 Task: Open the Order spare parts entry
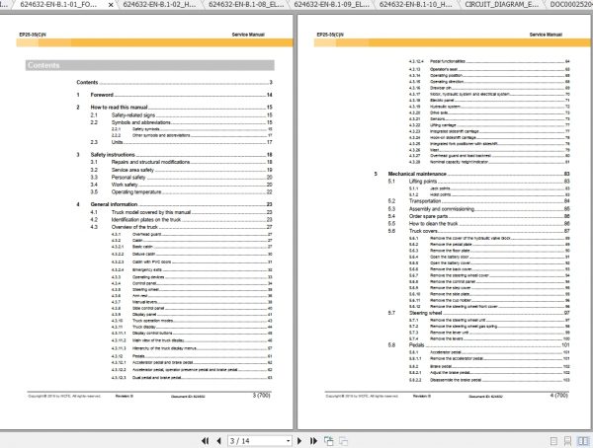[478, 216]
